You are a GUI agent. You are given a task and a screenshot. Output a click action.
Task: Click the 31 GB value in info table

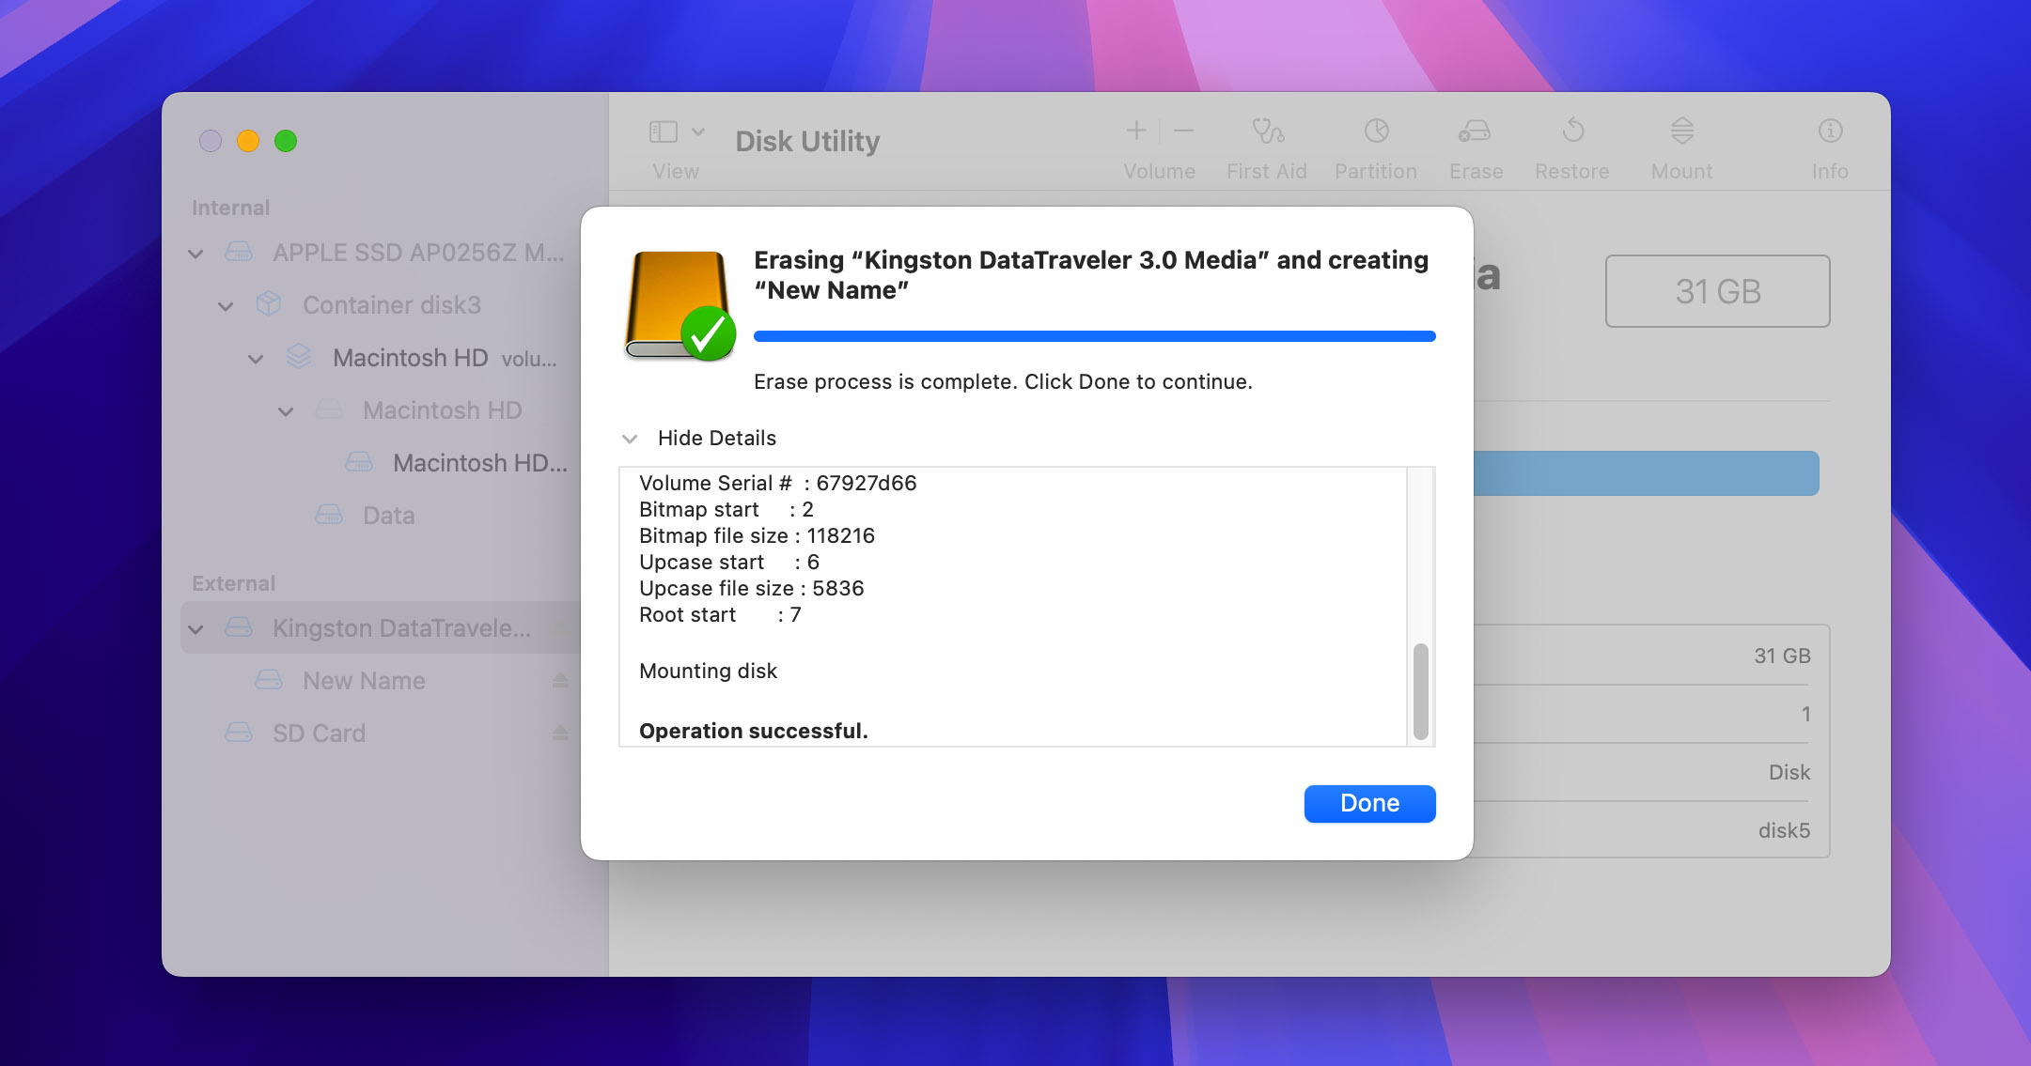(1782, 656)
